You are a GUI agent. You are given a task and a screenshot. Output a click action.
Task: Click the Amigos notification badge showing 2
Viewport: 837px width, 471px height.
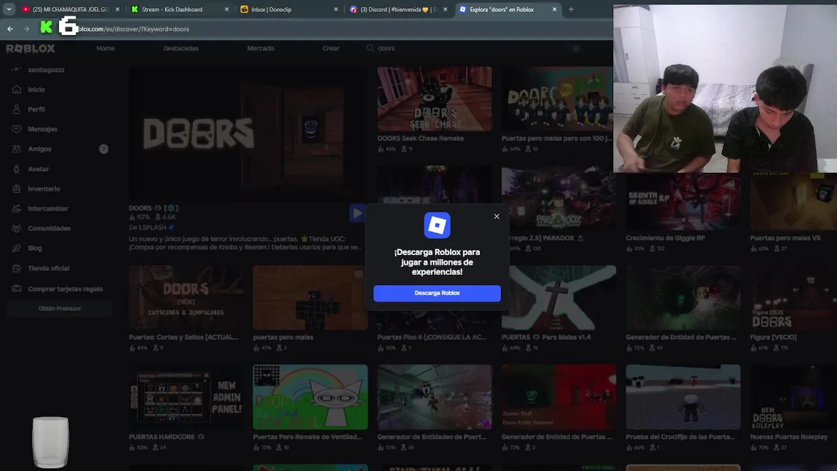tap(103, 149)
